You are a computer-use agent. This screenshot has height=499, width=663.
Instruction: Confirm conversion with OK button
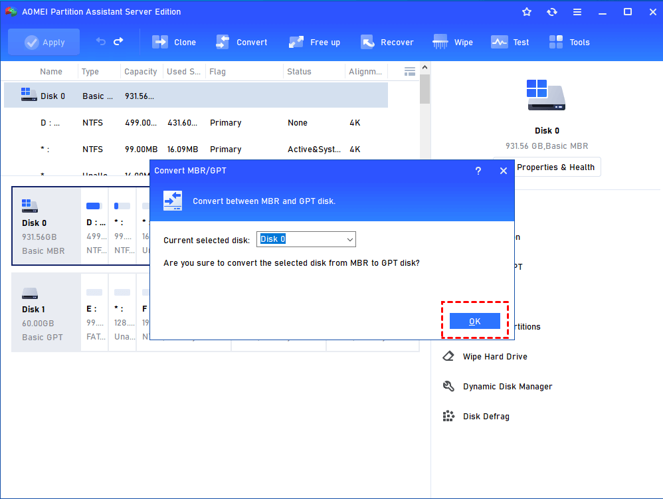(475, 321)
